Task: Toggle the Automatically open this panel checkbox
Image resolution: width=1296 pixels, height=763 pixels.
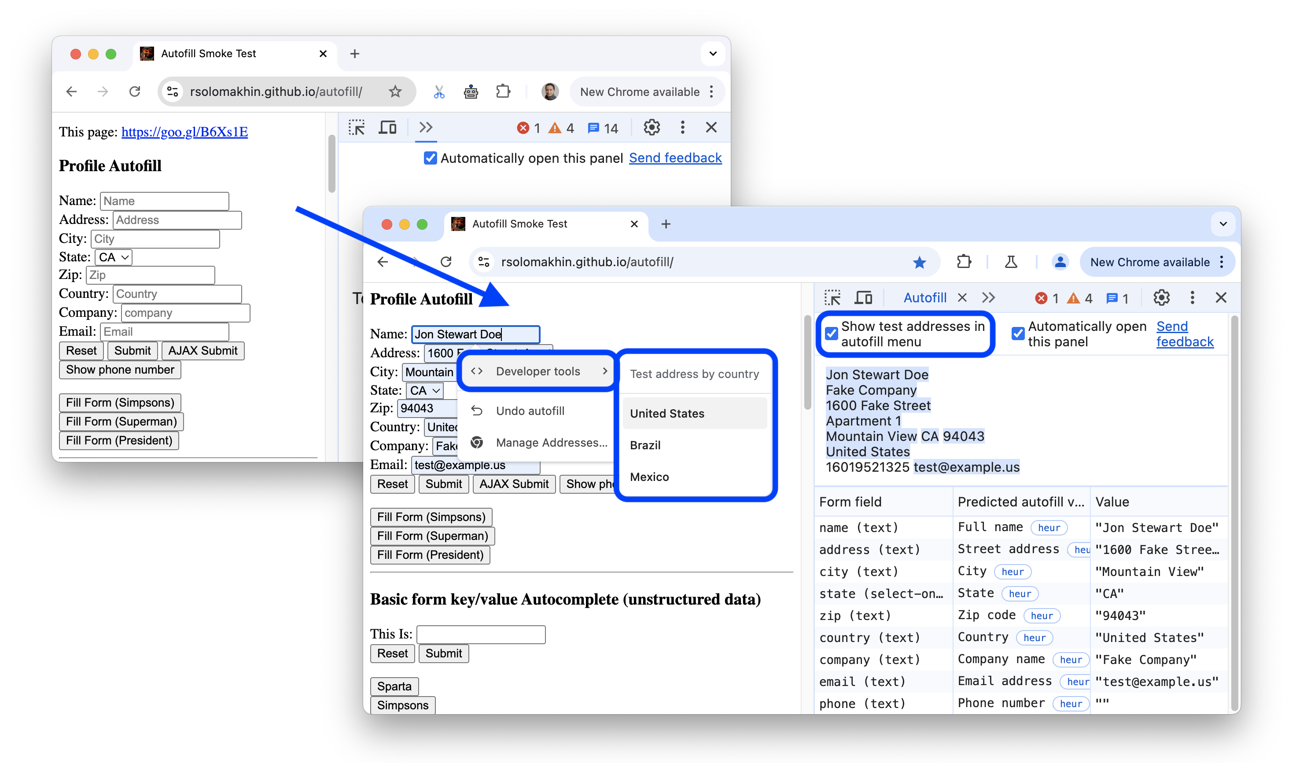Action: pos(1016,330)
